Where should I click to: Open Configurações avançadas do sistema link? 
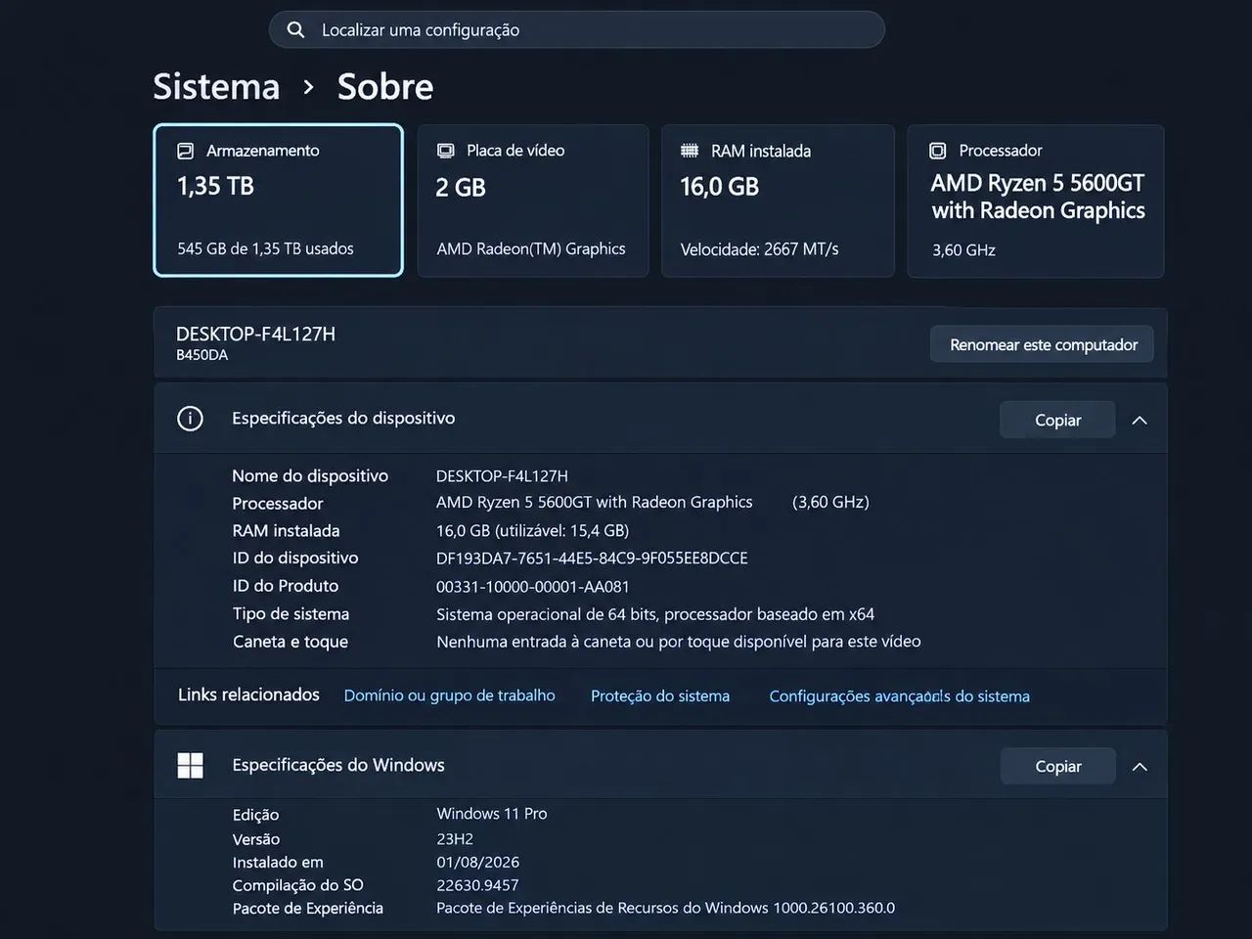click(899, 696)
